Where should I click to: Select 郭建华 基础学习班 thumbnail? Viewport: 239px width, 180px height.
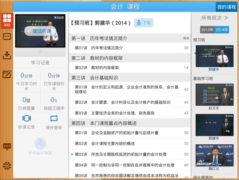pos(215,125)
